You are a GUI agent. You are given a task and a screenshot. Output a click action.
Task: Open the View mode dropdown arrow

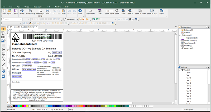coord(96,12)
